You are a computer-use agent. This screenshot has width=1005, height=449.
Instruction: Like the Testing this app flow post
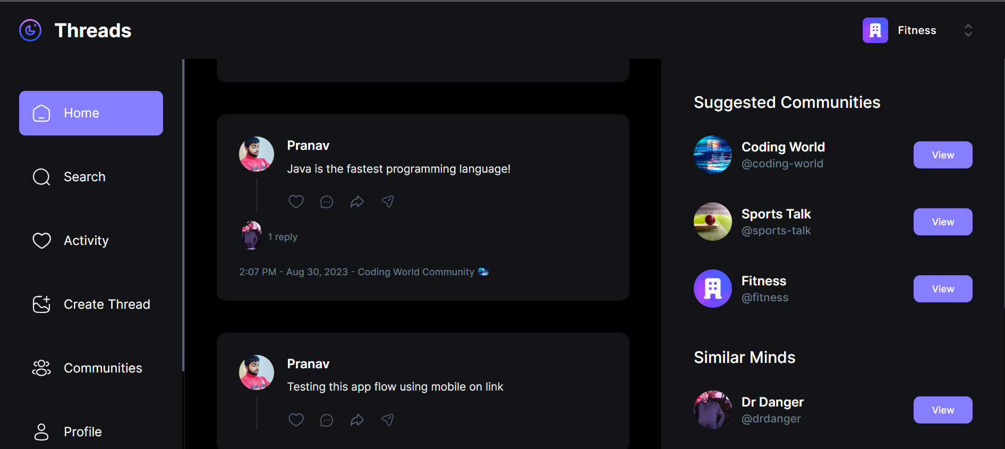coord(296,420)
